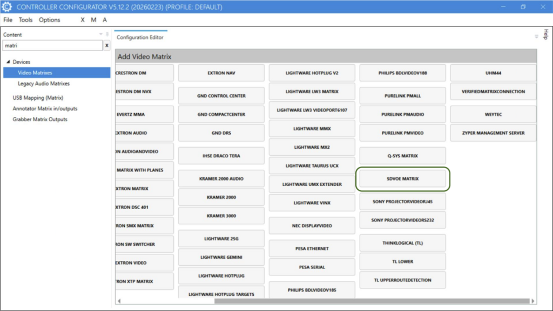This screenshot has height=311, width=553.
Task: Click the M toolbar item
Action: point(93,20)
